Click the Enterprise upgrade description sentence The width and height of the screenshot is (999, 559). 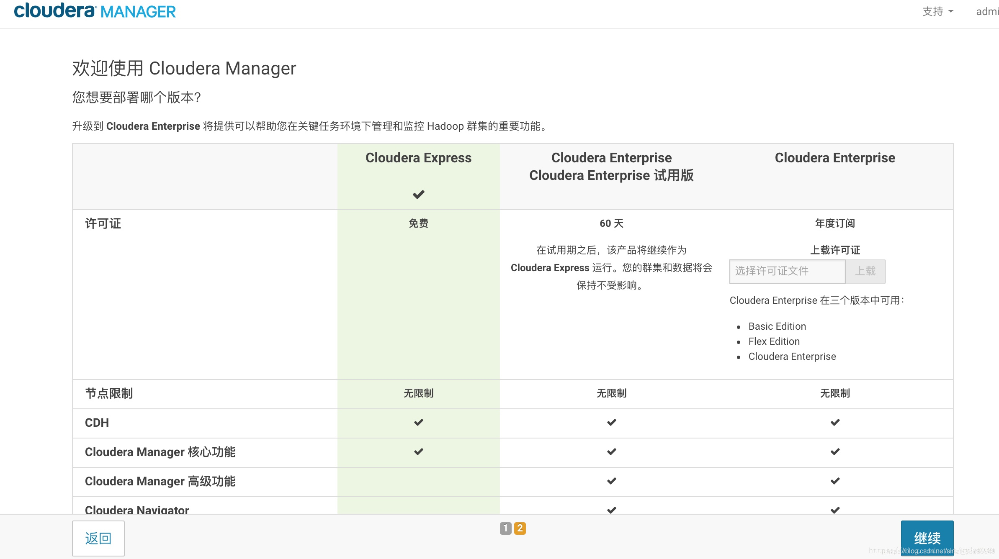310,126
